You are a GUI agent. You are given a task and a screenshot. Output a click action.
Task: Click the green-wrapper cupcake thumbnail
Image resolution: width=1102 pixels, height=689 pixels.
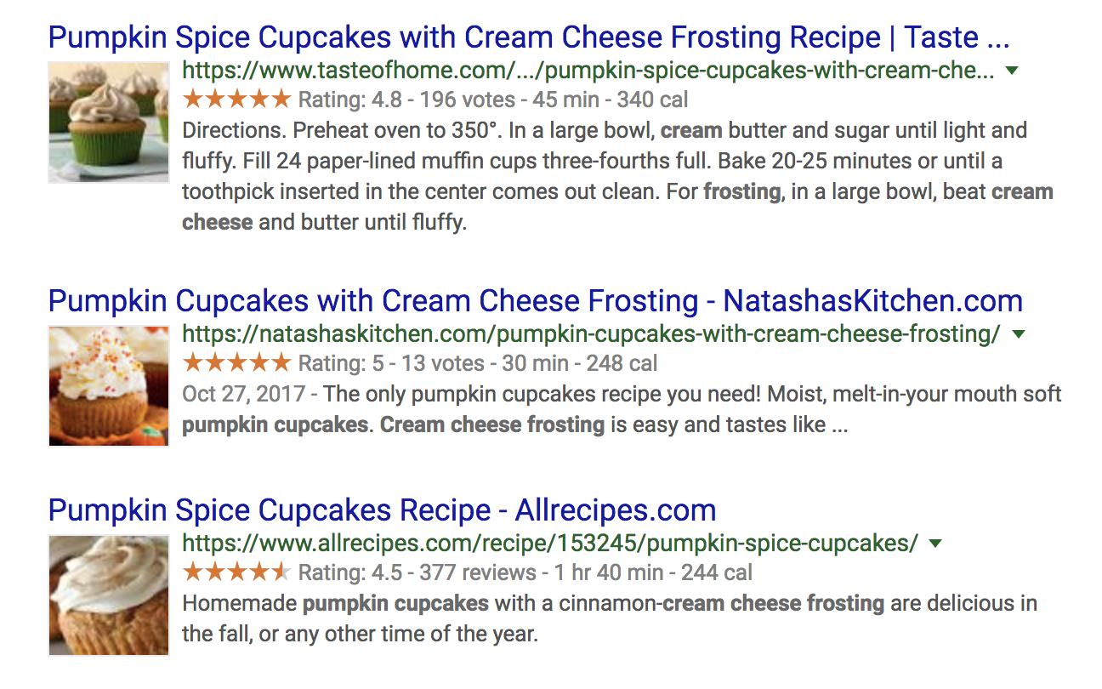(x=109, y=122)
